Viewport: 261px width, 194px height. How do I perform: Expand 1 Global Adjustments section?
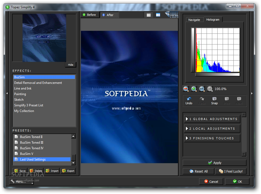click(x=212, y=119)
